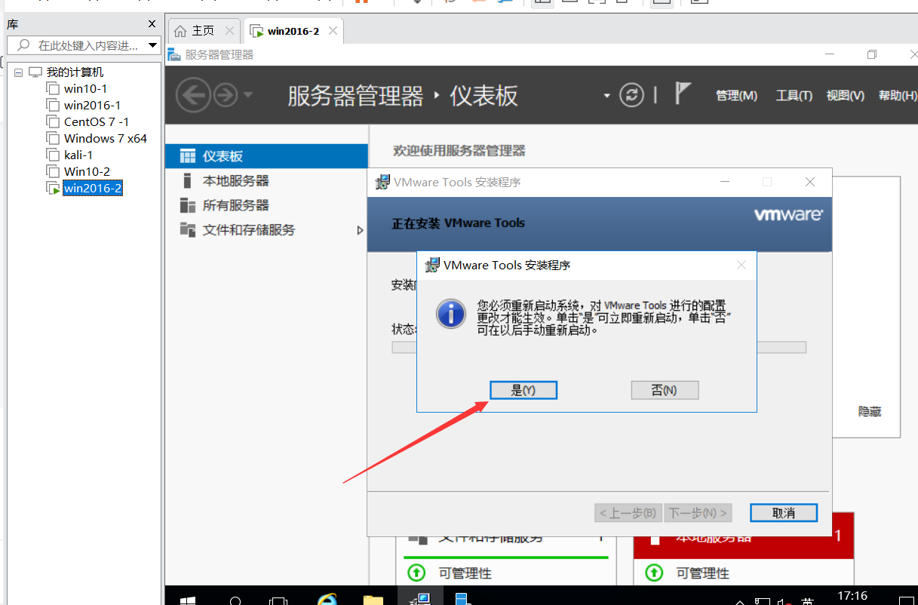
Task: Click the 隐藏 link in welcome panel
Action: [870, 412]
